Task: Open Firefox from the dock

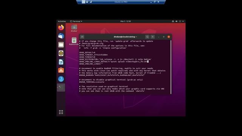Action: pyautogui.click(x=61, y=28)
